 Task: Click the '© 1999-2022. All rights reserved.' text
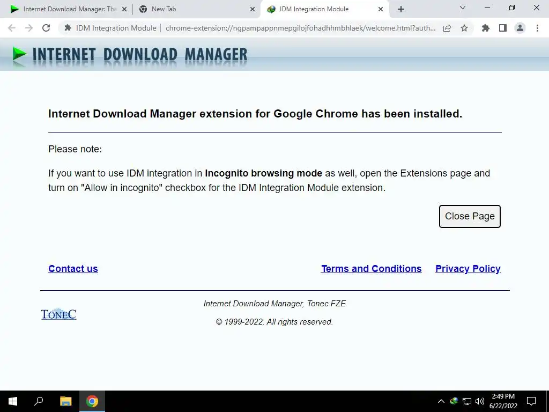(x=274, y=322)
